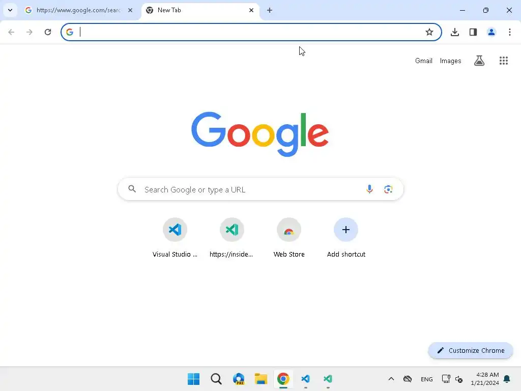
Task: Focus the address bar input
Action: 251,32
